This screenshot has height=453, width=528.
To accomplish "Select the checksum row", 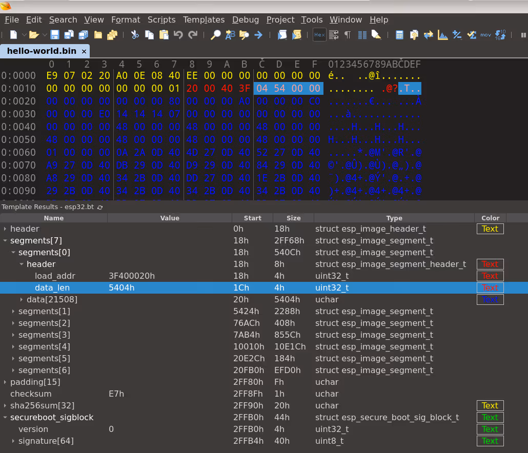I will [31, 394].
